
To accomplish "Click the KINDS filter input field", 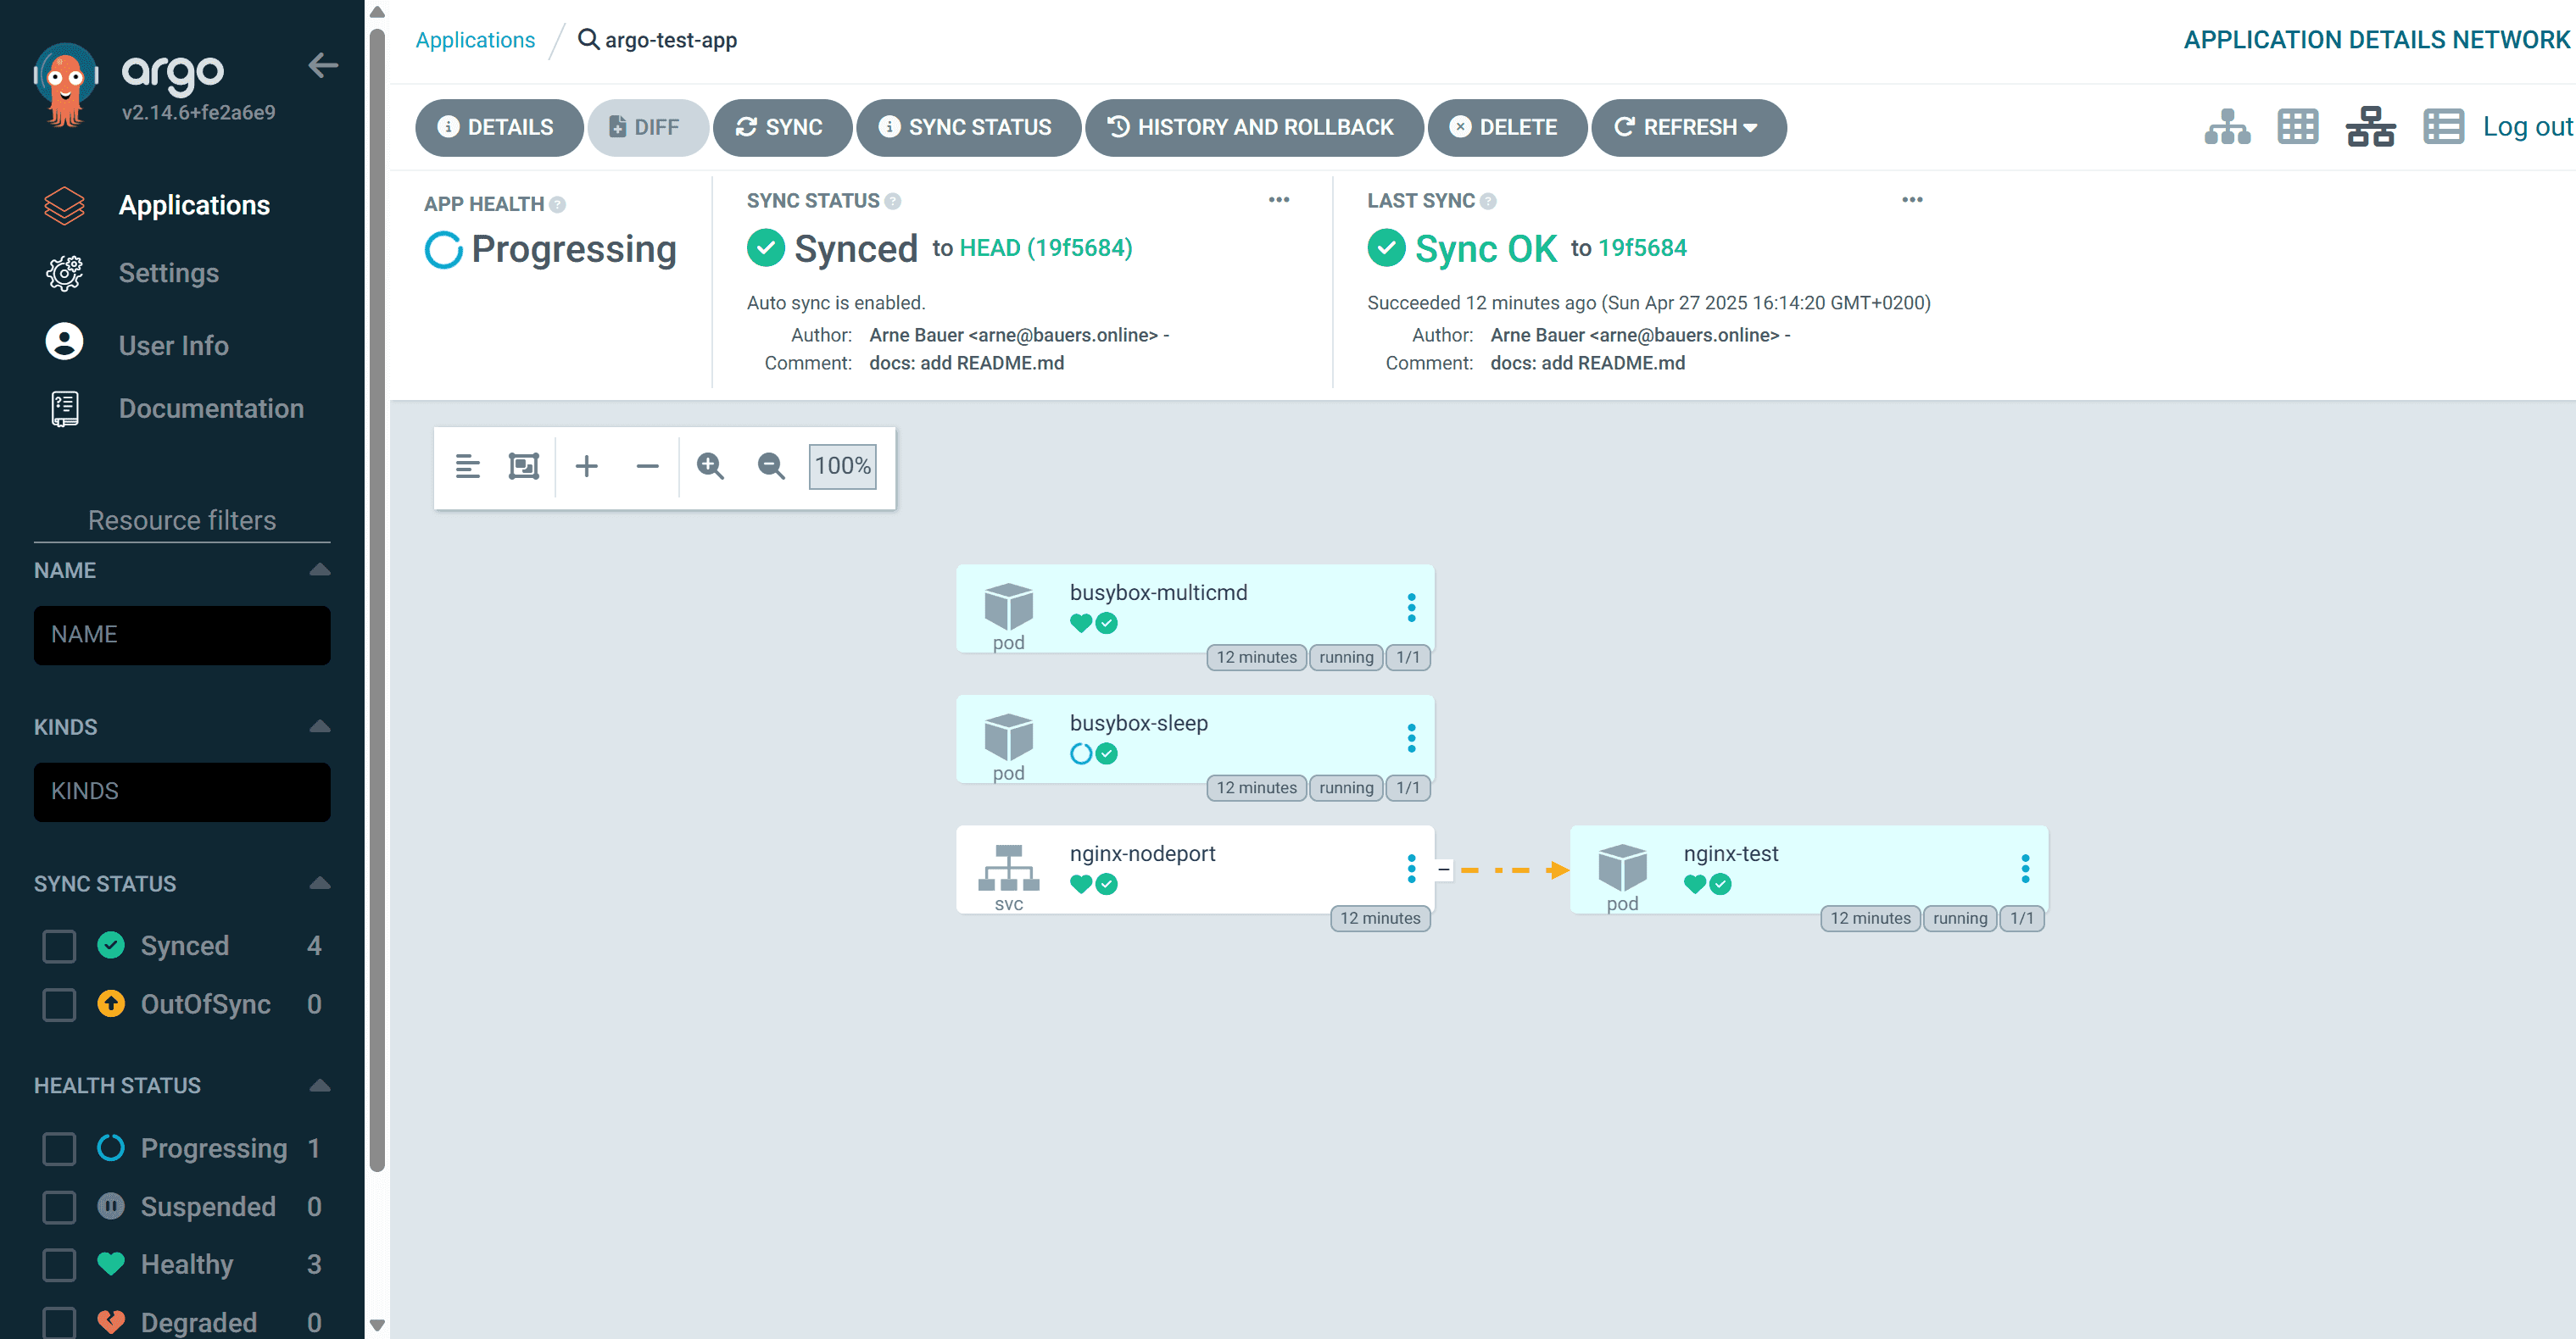I will (x=182, y=792).
